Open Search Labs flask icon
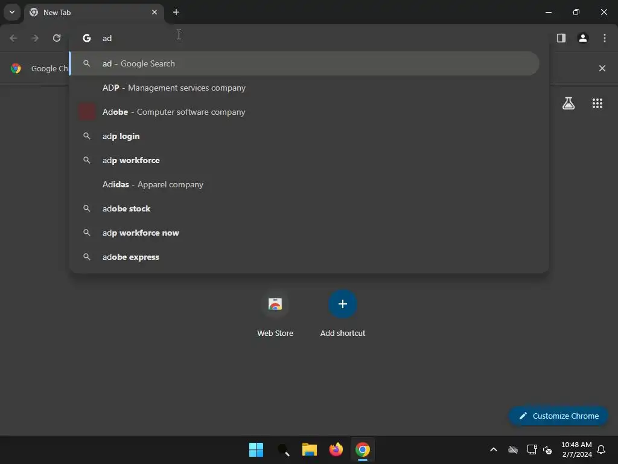The image size is (618, 464). point(569,103)
